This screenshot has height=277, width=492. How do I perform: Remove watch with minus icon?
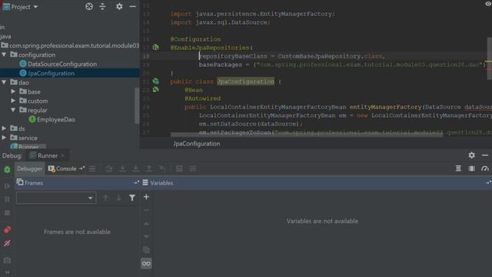click(146, 210)
